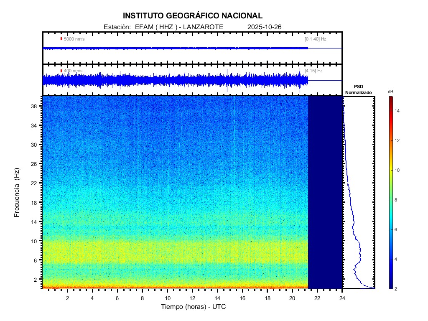
Task: Click the INSTITUTO GEOGRÁFICO NACIONAL title
Action: point(192,16)
